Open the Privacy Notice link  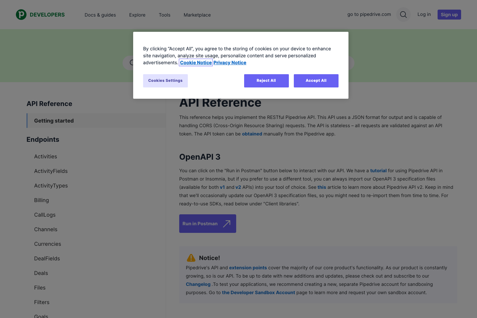[x=230, y=62]
